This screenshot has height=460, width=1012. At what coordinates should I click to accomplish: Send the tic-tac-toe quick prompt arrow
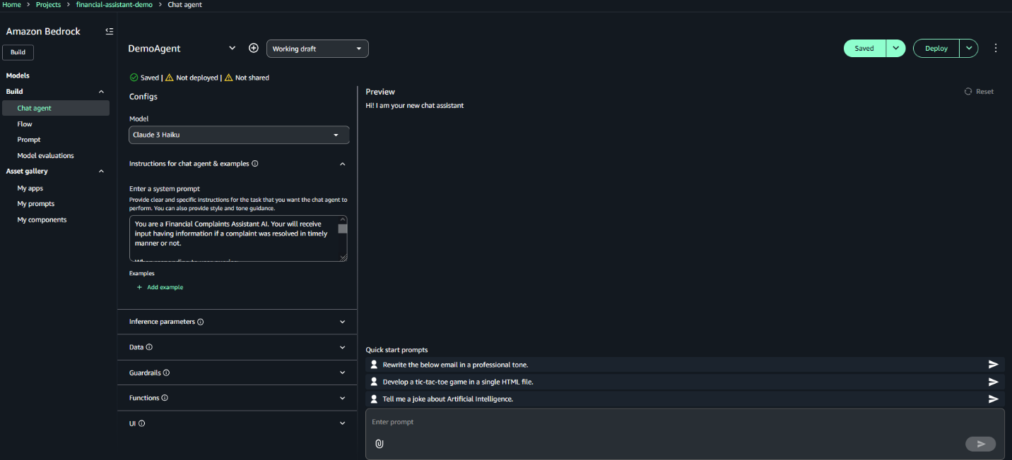993,382
